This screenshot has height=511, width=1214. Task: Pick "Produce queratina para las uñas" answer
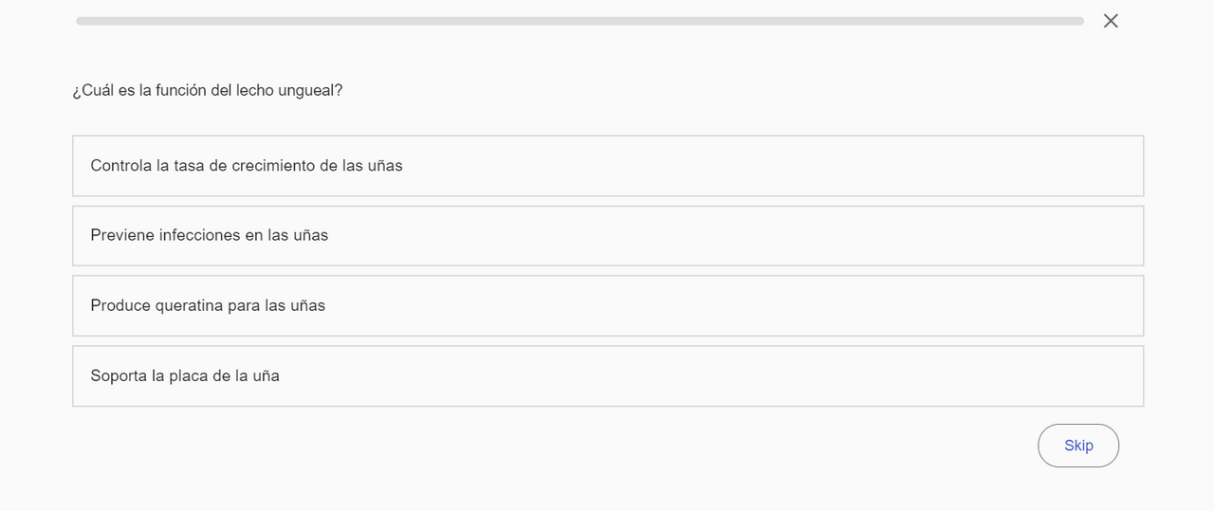[x=607, y=305]
